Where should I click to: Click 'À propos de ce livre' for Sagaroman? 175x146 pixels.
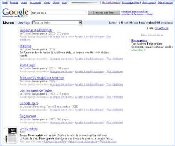(61, 123)
